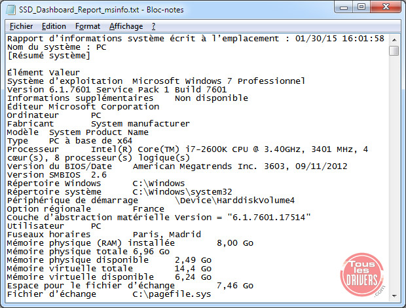Click 'Microsoft Windows 7 Professionnel' text

[x=219, y=81]
